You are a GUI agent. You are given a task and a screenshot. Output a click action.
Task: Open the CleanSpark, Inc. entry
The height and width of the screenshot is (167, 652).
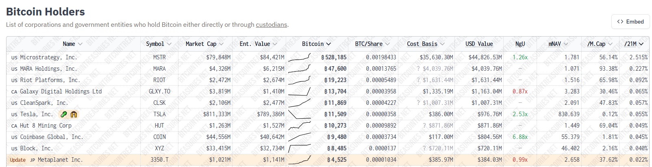[x=44, y=103]
